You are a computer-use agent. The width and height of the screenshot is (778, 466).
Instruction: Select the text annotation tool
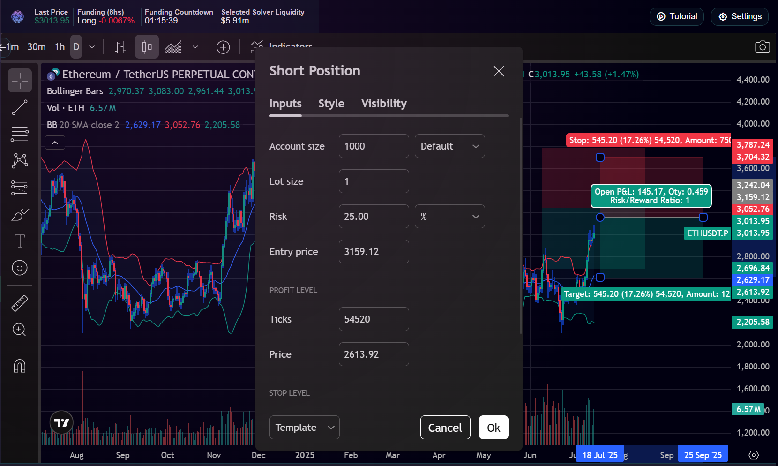tap(20, 241)
